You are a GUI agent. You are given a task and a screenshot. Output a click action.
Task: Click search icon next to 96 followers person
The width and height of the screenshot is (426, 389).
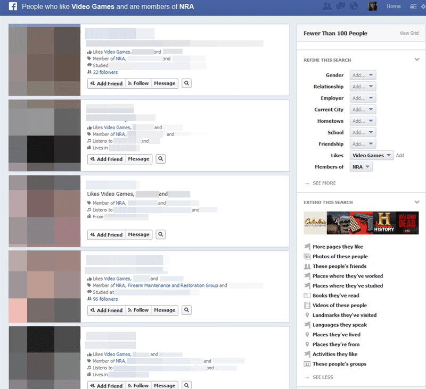click(x=186, y=310)
